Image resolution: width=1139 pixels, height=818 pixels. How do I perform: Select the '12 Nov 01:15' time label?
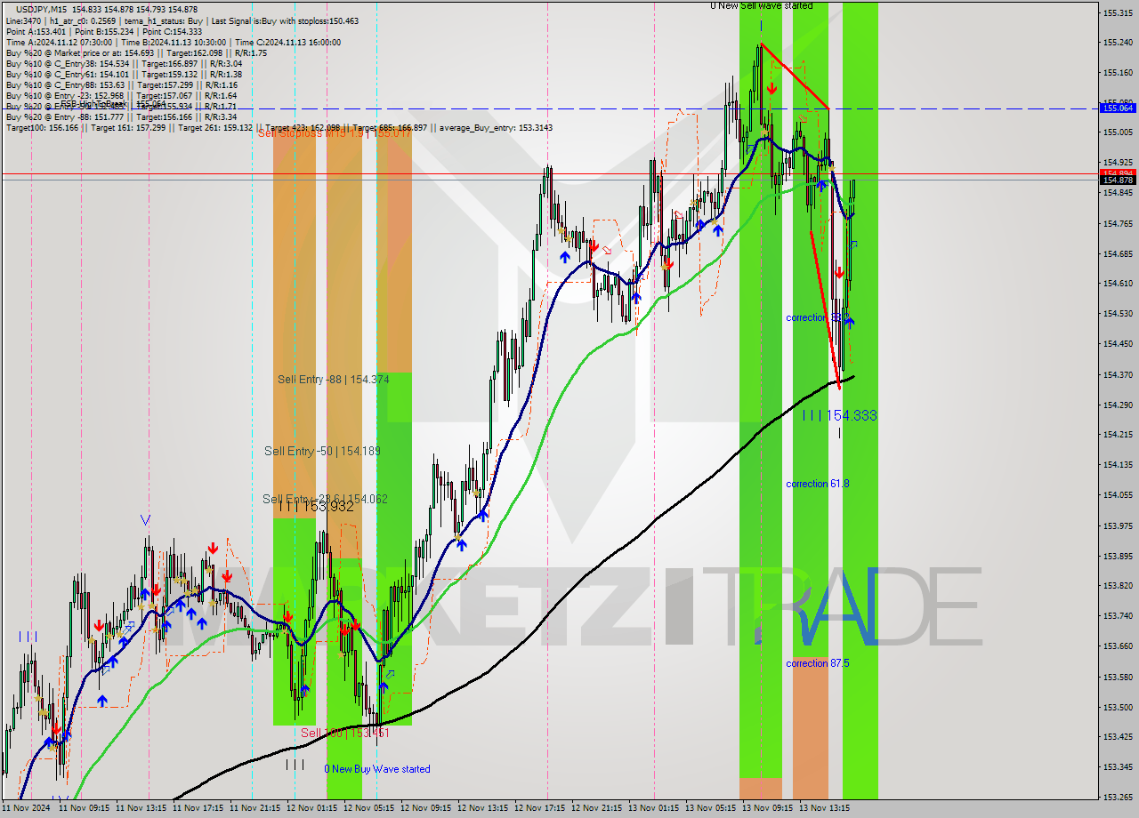pos(311,808)
